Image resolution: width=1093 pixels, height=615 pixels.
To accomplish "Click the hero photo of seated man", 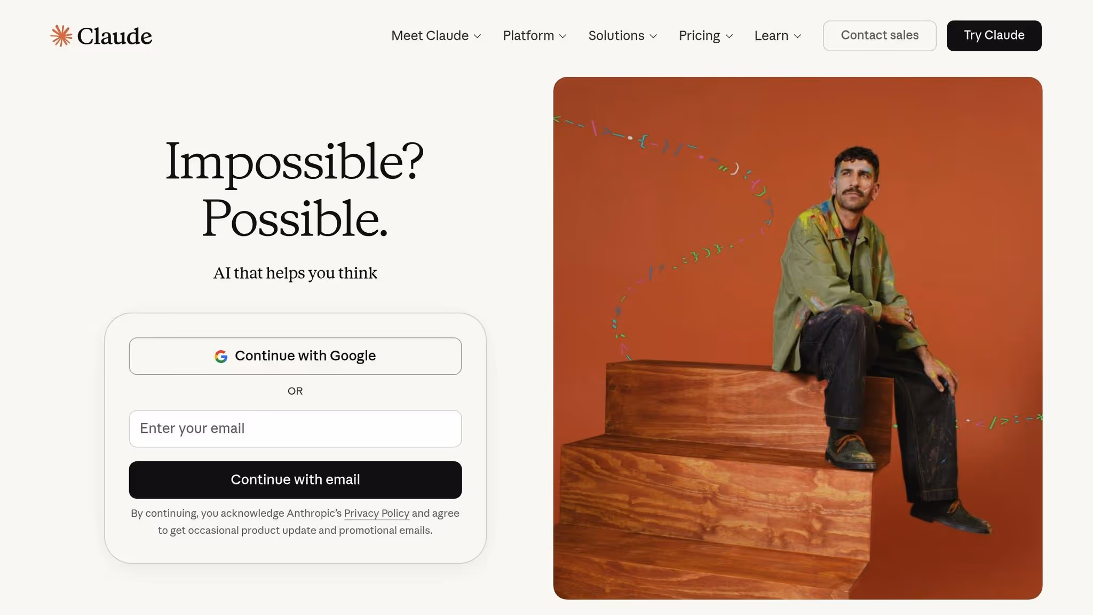I will pos(797,338).
